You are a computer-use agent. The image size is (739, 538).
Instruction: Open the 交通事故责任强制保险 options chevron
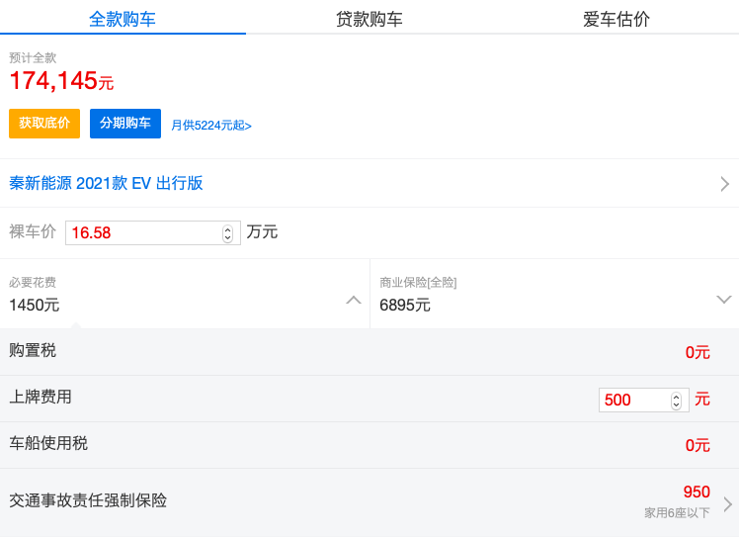click(x=728, y=504)
